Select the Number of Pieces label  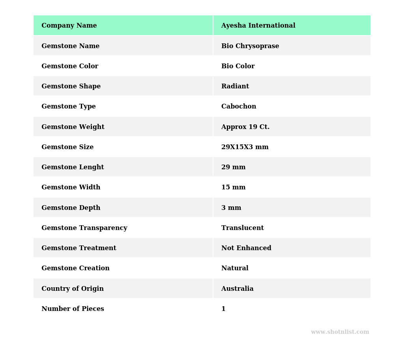coord(73,309)
